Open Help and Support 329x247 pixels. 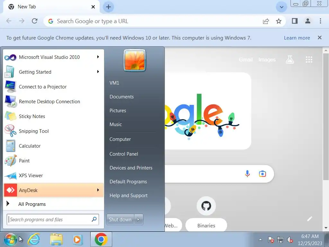tap(129, 196)
